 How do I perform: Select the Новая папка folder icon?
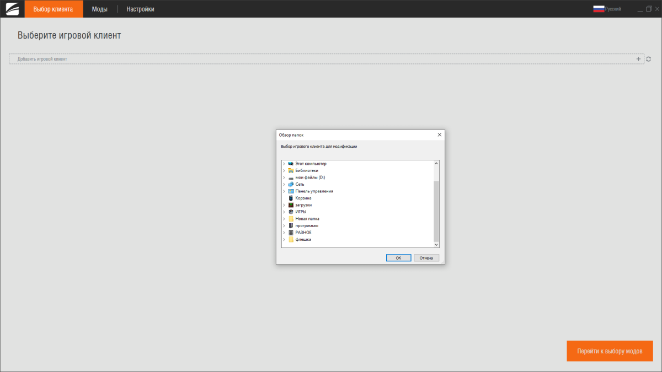pyautogui.click(x=291, y=219)
